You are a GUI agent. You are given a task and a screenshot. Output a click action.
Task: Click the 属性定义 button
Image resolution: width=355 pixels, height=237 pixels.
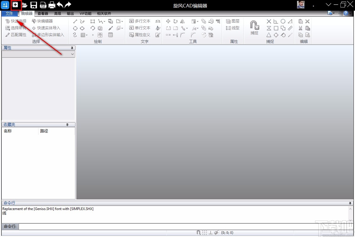[x=140, y=35]
